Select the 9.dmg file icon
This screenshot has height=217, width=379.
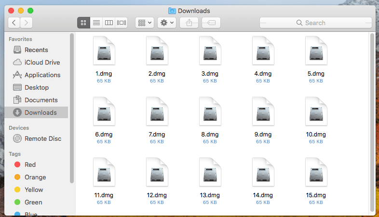tap(263, 111)
